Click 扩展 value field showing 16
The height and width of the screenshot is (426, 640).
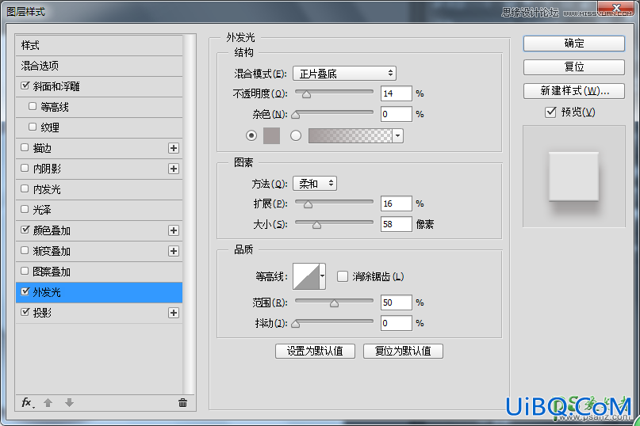397,203
